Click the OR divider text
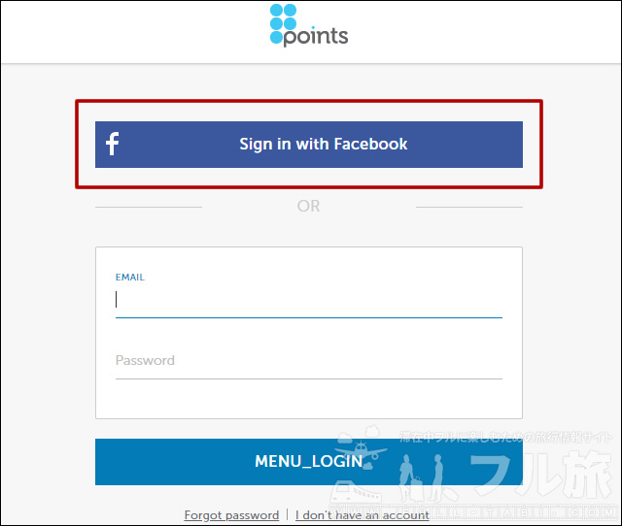 [309, 206]
